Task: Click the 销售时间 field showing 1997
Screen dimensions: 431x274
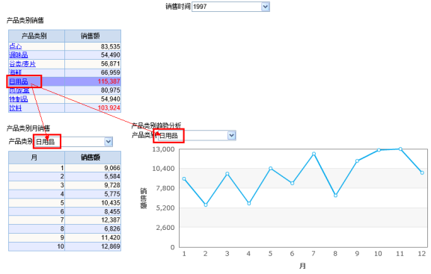Action: pos(230,7)
